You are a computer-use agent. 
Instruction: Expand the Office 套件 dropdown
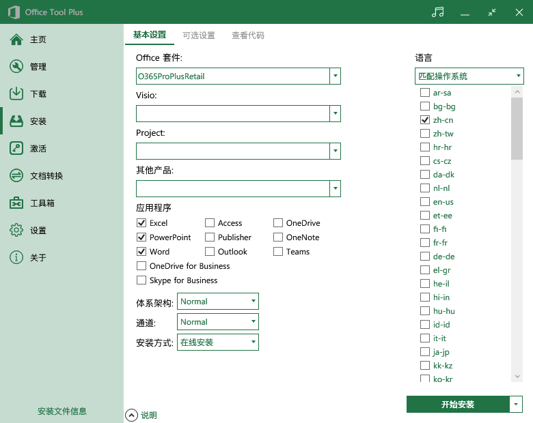pyautogui.click(x=335, y=76)
